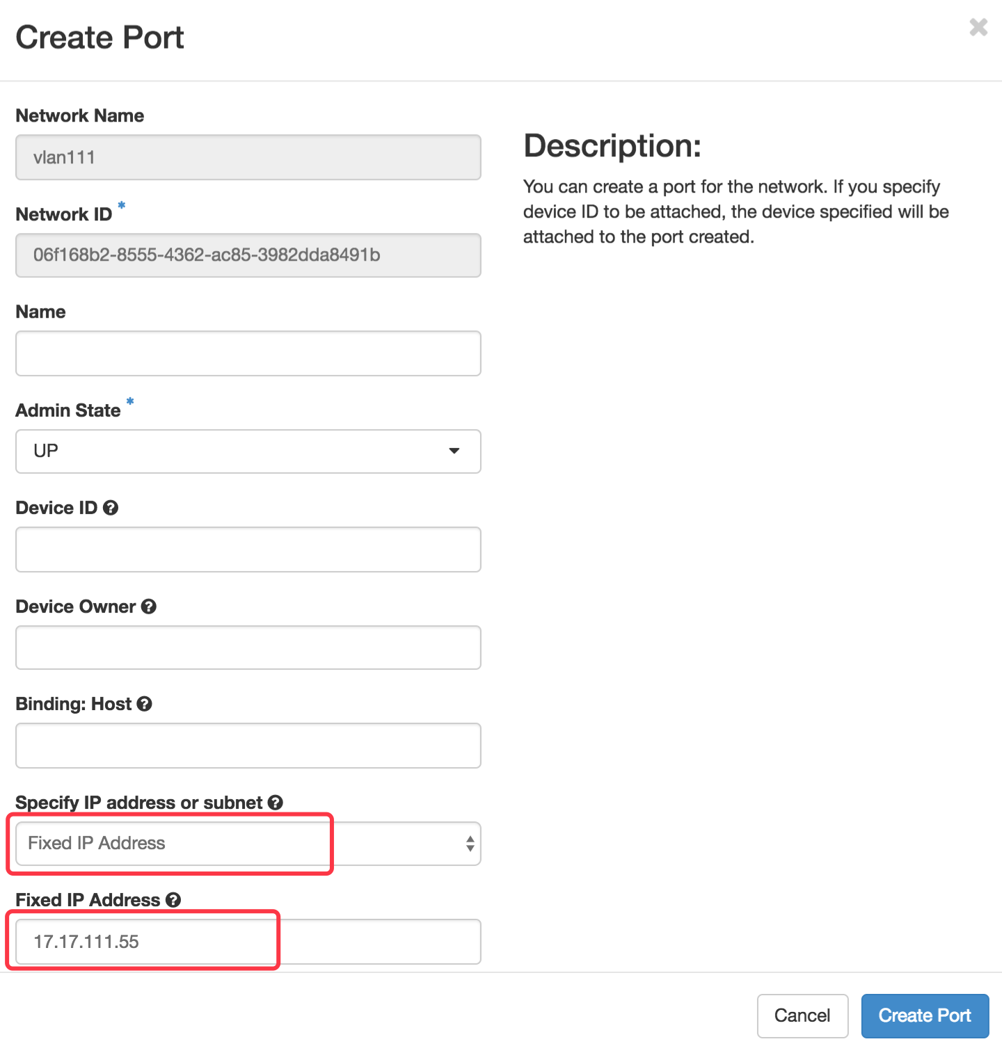Open the Specify IP address or subnet dropdown
Screen dimensions: 1002x1053
pyautogui.click(x=248, y=844)
